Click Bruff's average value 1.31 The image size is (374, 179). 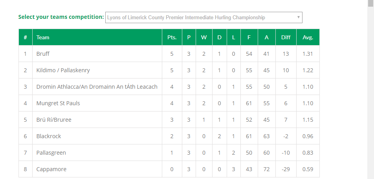pos(308,54)
